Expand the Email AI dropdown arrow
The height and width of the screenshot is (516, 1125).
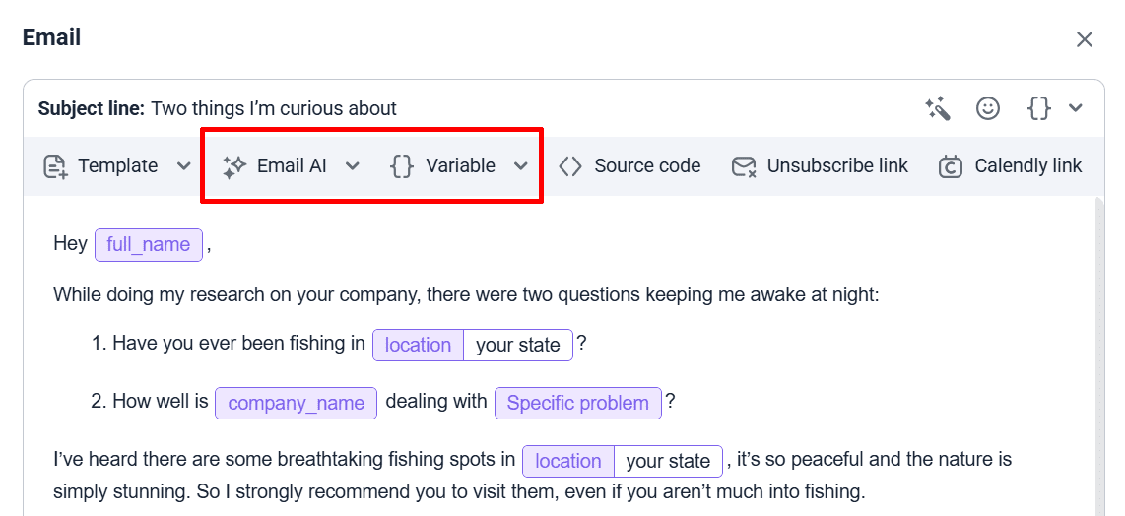click(x=352, y=166)
